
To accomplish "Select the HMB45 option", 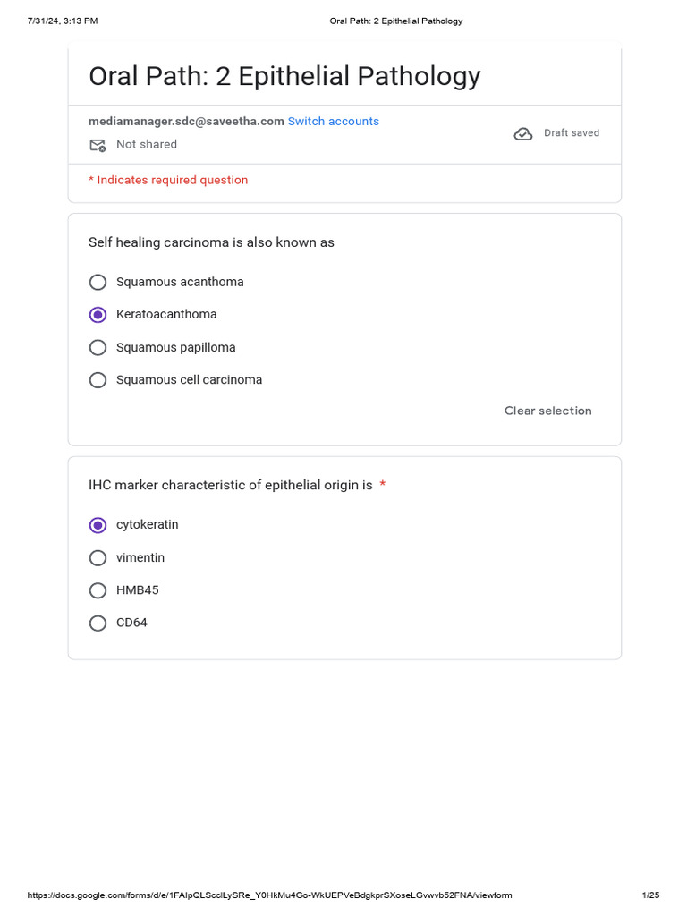I will [x=98, y=590].
